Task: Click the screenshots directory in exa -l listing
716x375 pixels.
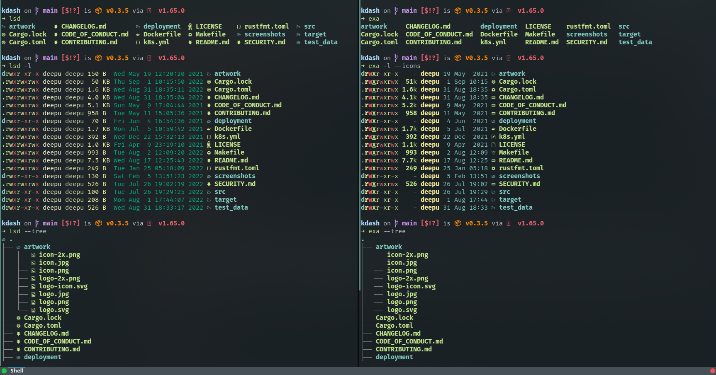Action: click(x=519, y=176)
